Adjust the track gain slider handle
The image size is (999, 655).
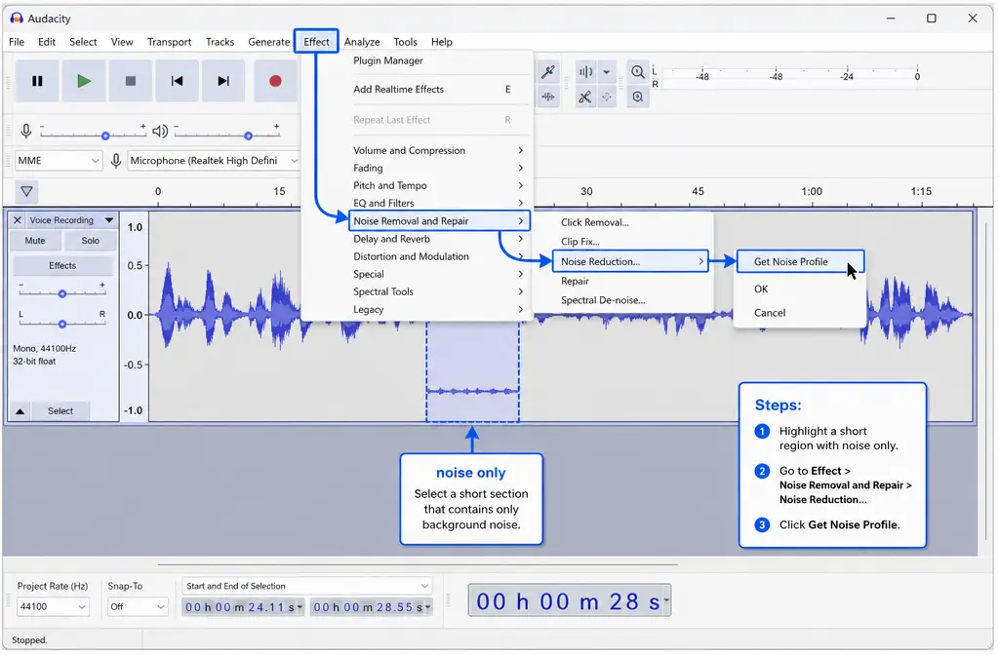click(x=62, y=294)
